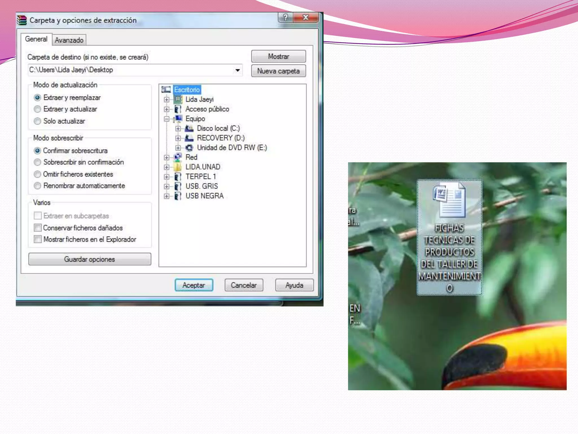Check Mostrar ficheros en el Explorador
The height and width of the screenshot is (434, 578).
[38, 239]
